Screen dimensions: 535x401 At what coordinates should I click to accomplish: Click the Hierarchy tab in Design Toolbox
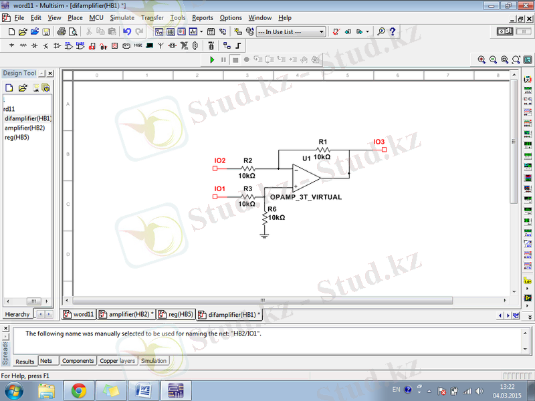(17, 314)
